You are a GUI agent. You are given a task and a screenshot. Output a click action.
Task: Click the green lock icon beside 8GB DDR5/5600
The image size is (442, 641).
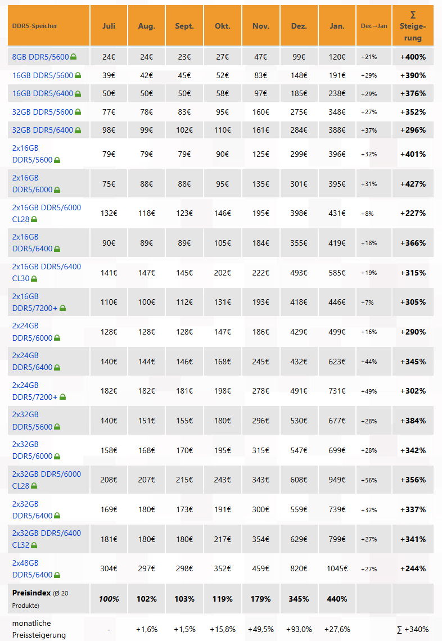click(x=74, y=57)
